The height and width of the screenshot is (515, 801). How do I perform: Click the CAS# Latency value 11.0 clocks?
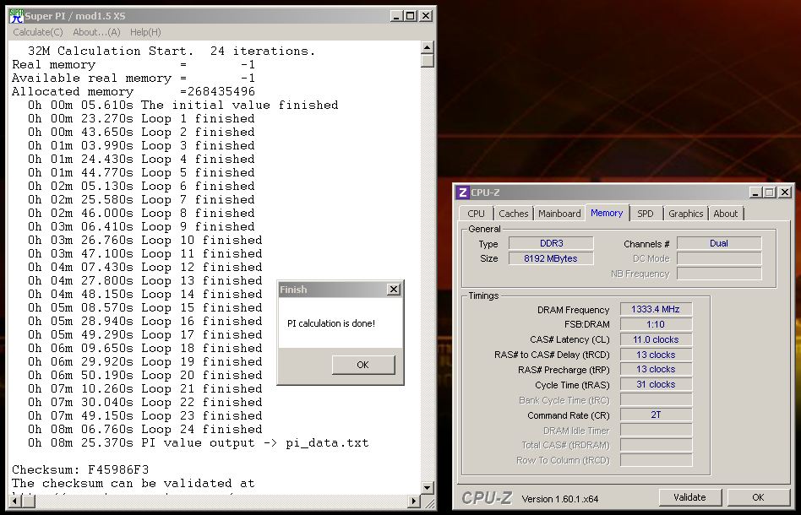[656, 339]
